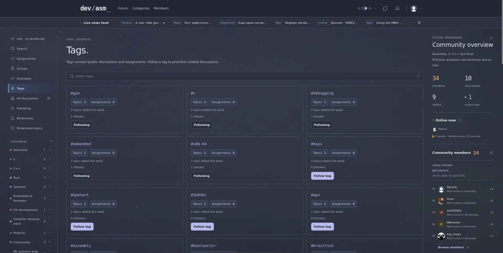The image size is (503, 253).
Task: Focus the Search tags input field
Action: pyautogui.click(x=245, y=76)
